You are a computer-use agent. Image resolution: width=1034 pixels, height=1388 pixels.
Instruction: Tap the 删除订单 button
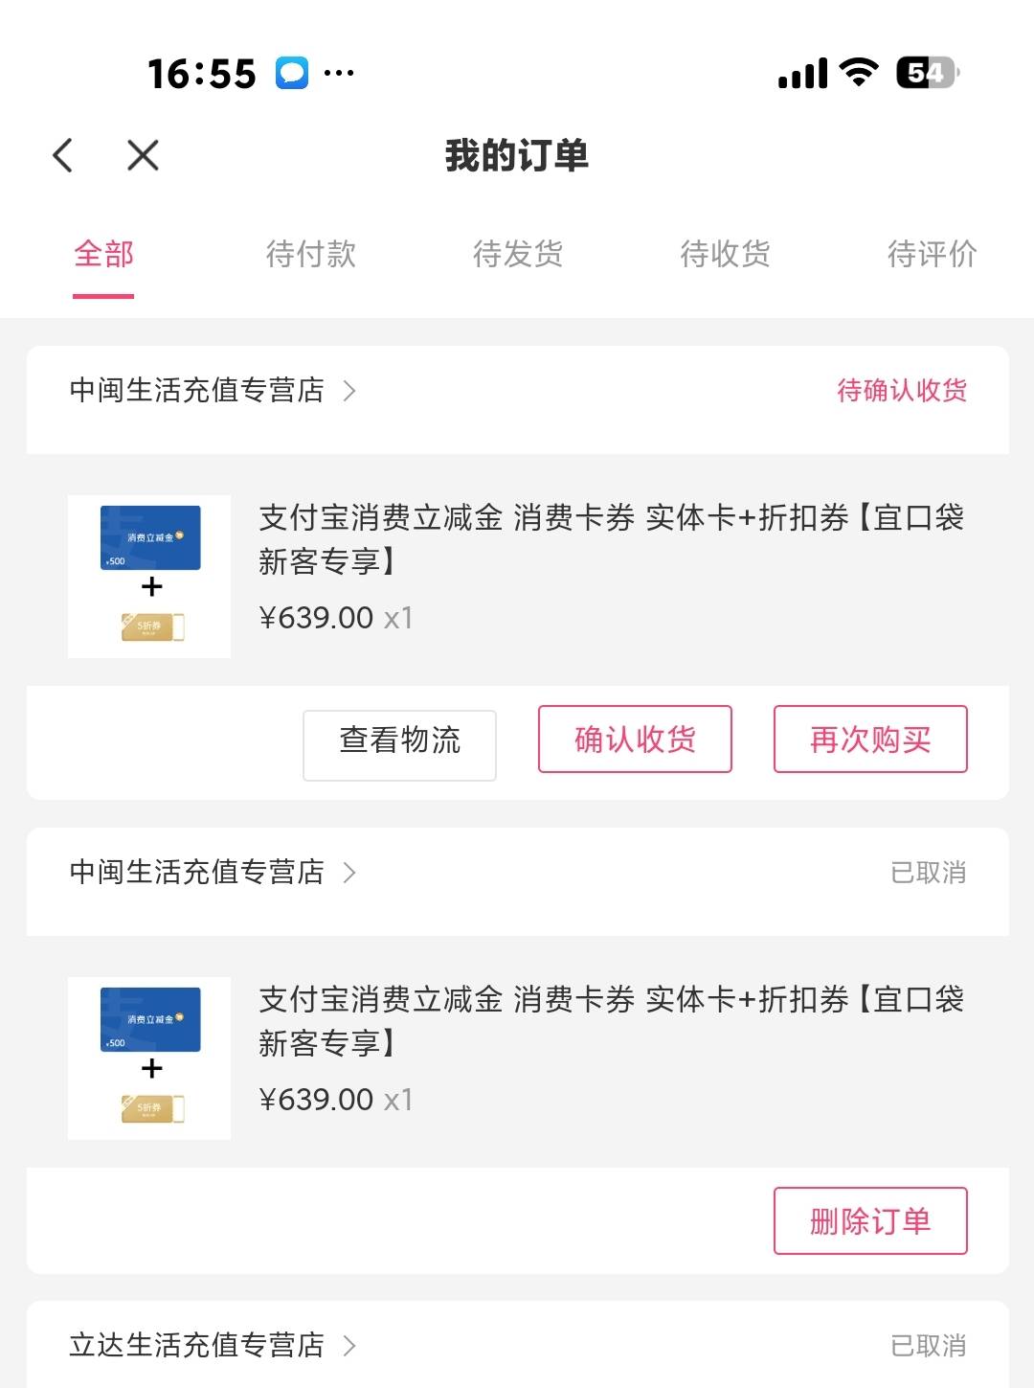coord(870,1221)
